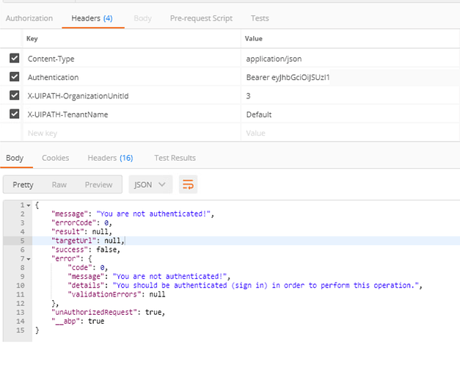Viewport: 460px width, 367px height.
Task: Uncheck the Authentication header checkbox
Action: click(15, 77)
